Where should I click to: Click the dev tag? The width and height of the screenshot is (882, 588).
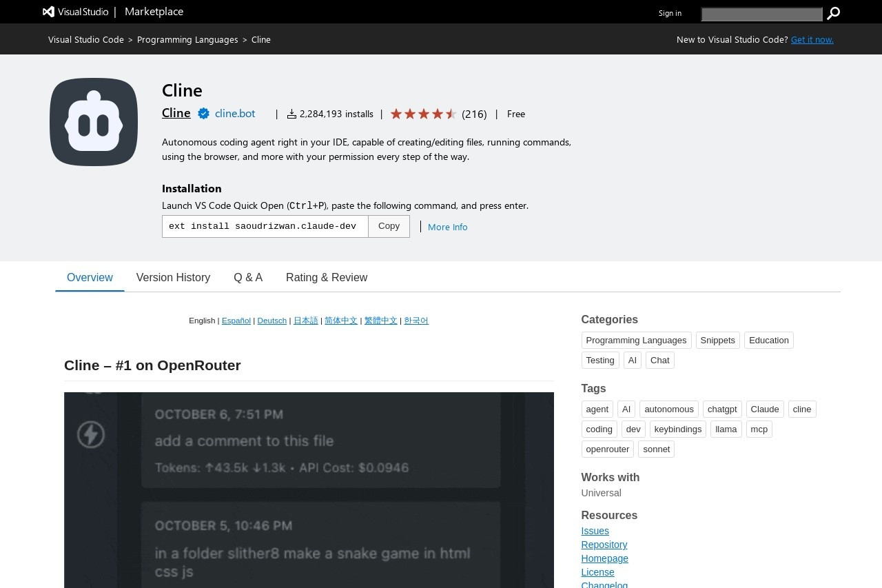pyautogui.click(x=633, y=429)
